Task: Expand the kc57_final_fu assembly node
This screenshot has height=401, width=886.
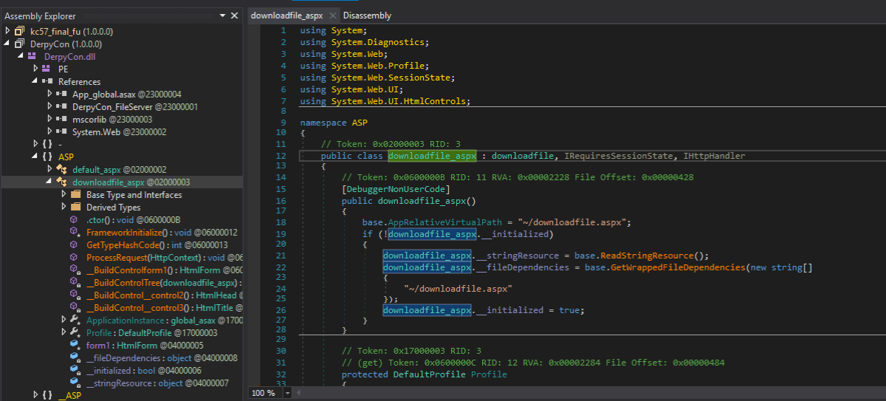Action: click(x=7, y=31)
